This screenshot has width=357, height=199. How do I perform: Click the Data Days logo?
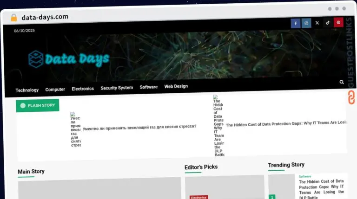69,59
